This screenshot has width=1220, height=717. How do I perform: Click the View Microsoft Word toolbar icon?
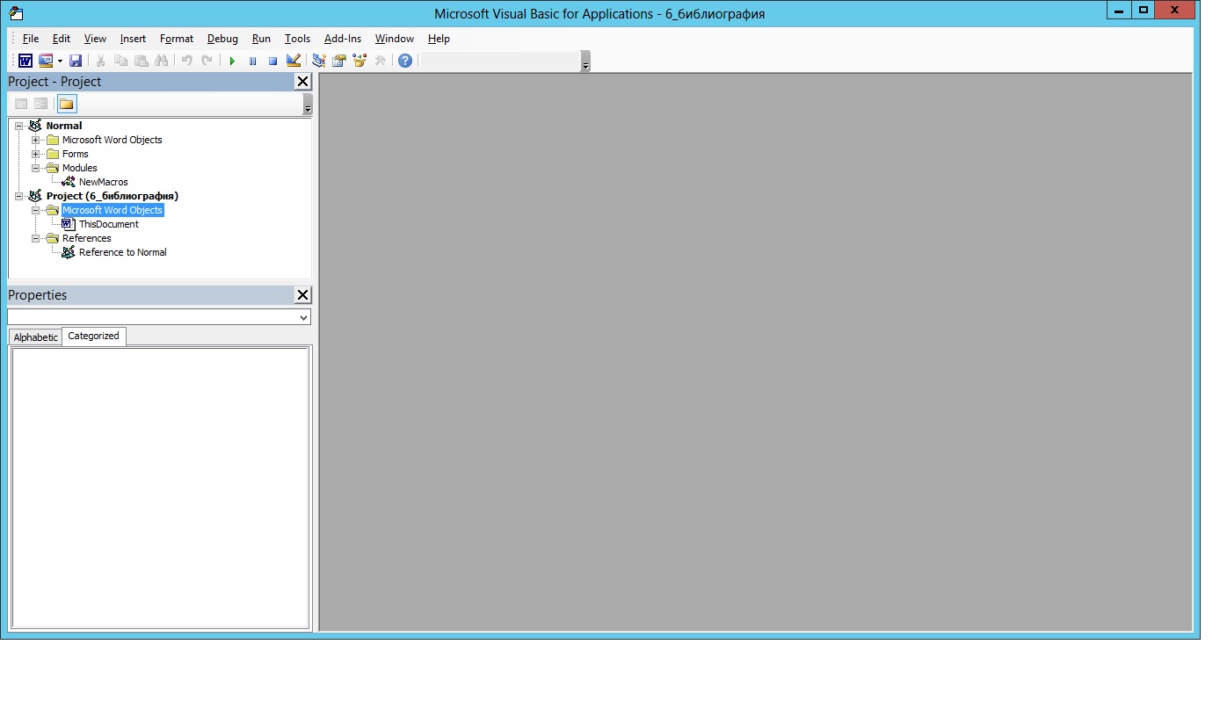25,61
